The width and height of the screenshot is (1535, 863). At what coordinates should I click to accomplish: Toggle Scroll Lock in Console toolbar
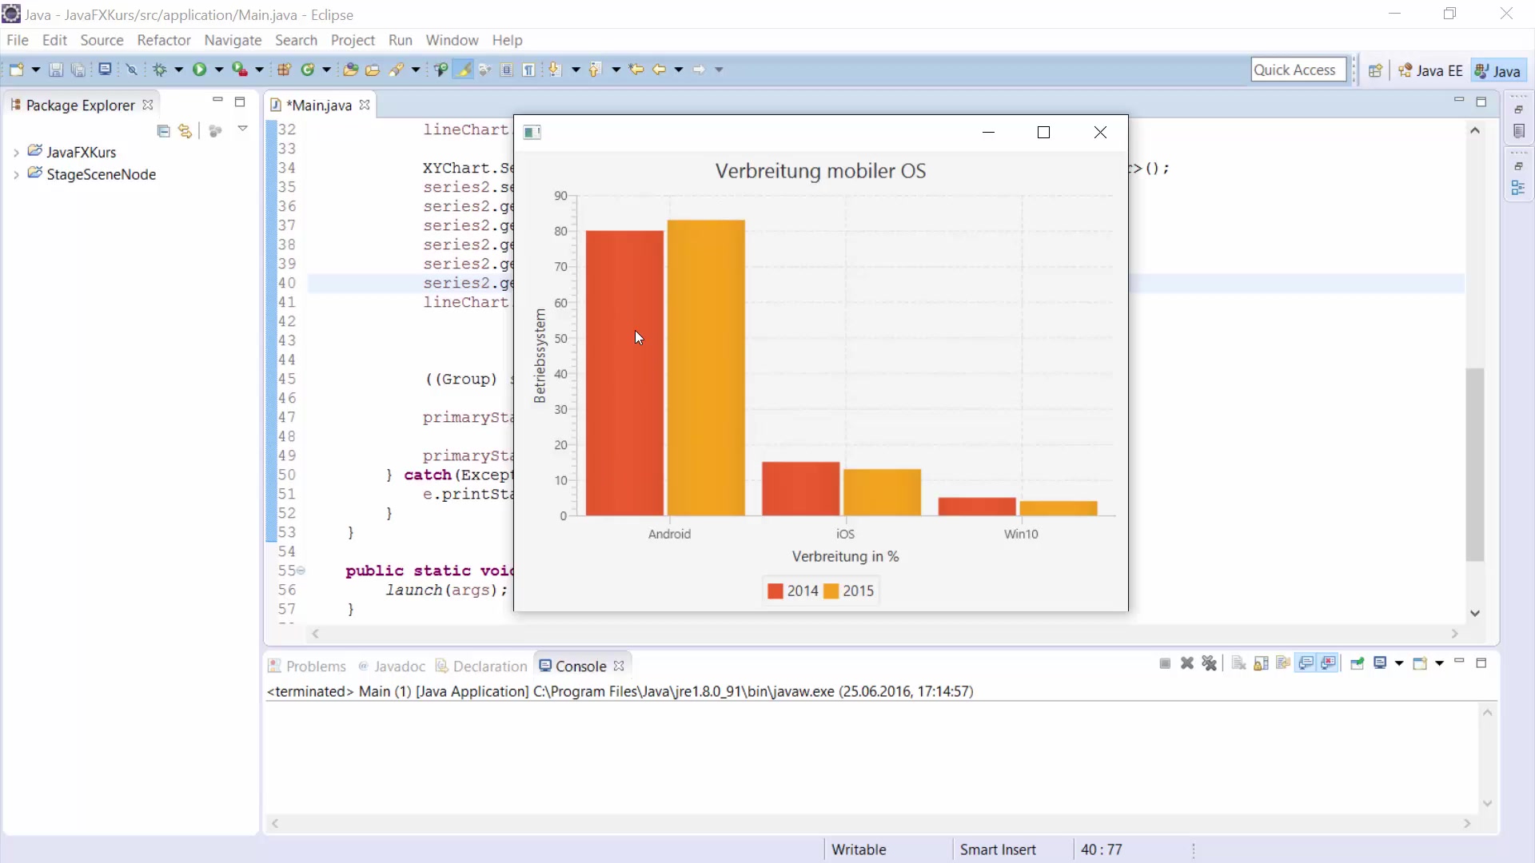coord(1261,663)
